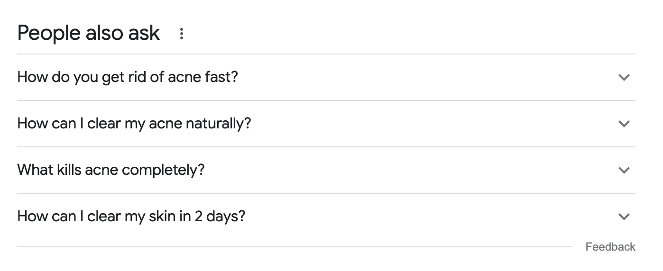
Task: Reveal the answer for clearing acne naturally
Action: click(x=326, y=124)
